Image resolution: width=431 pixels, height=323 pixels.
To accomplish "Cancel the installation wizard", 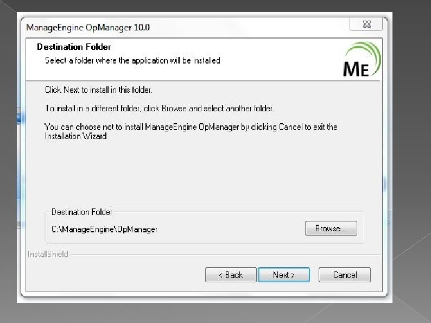I will tap(345, 275).
